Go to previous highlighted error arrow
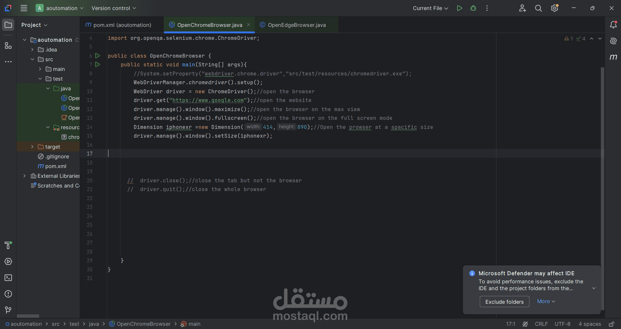This screenshot has width=621, height=329. click(x=592, y=39)
